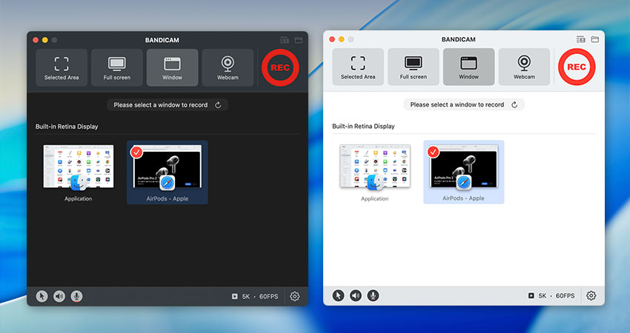Image resolution: width=630 pixels, height=333 pixels.
Task: Select Webcam mode in the dark window
Action: coord(228,67)
